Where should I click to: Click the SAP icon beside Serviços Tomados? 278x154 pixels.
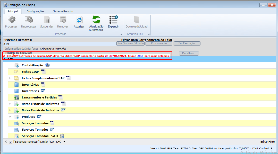point(52,129)
